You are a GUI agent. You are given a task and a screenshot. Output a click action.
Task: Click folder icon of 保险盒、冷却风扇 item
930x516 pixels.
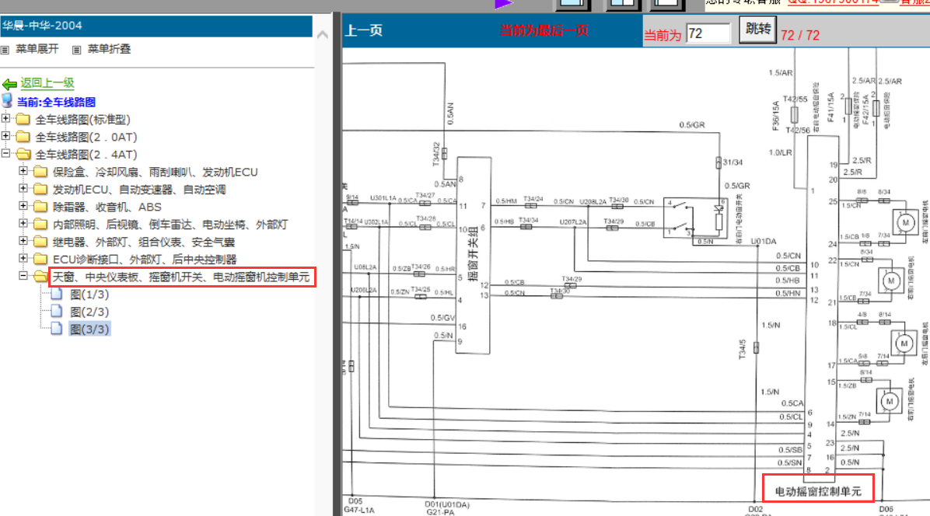40,172
